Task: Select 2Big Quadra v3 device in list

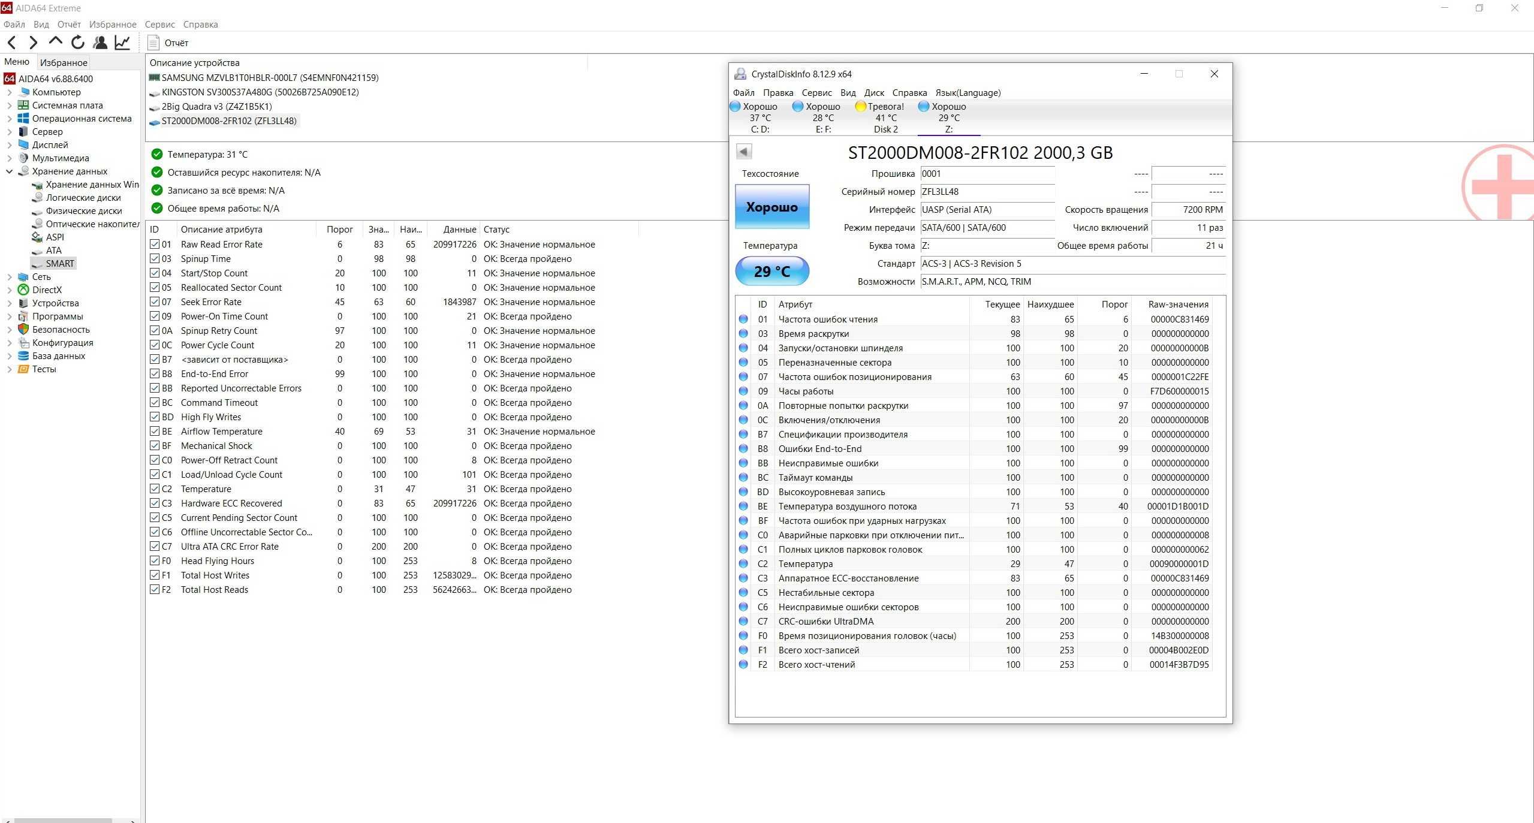Action: [x=216, y=106]
